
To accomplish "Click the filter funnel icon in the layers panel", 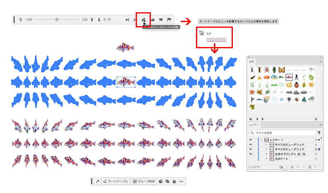I will (319, 133).
